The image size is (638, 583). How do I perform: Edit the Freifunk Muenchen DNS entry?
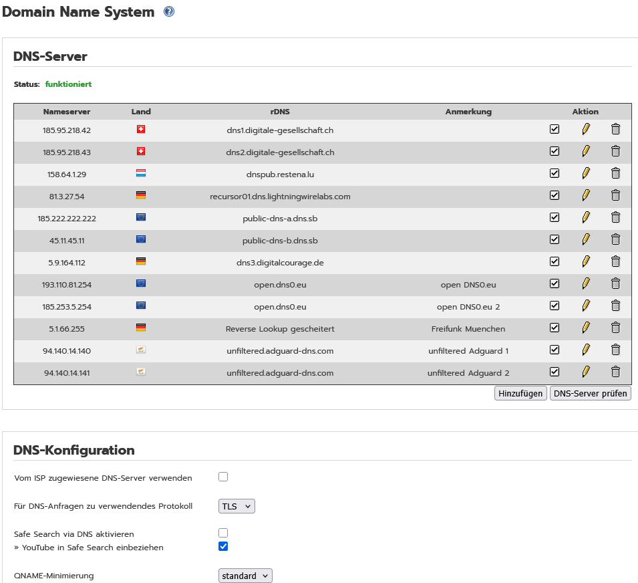[586, 328]
